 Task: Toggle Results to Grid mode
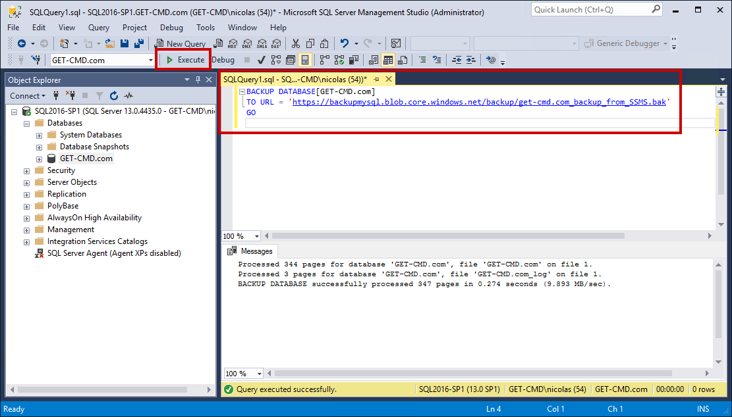coord(388,60)
